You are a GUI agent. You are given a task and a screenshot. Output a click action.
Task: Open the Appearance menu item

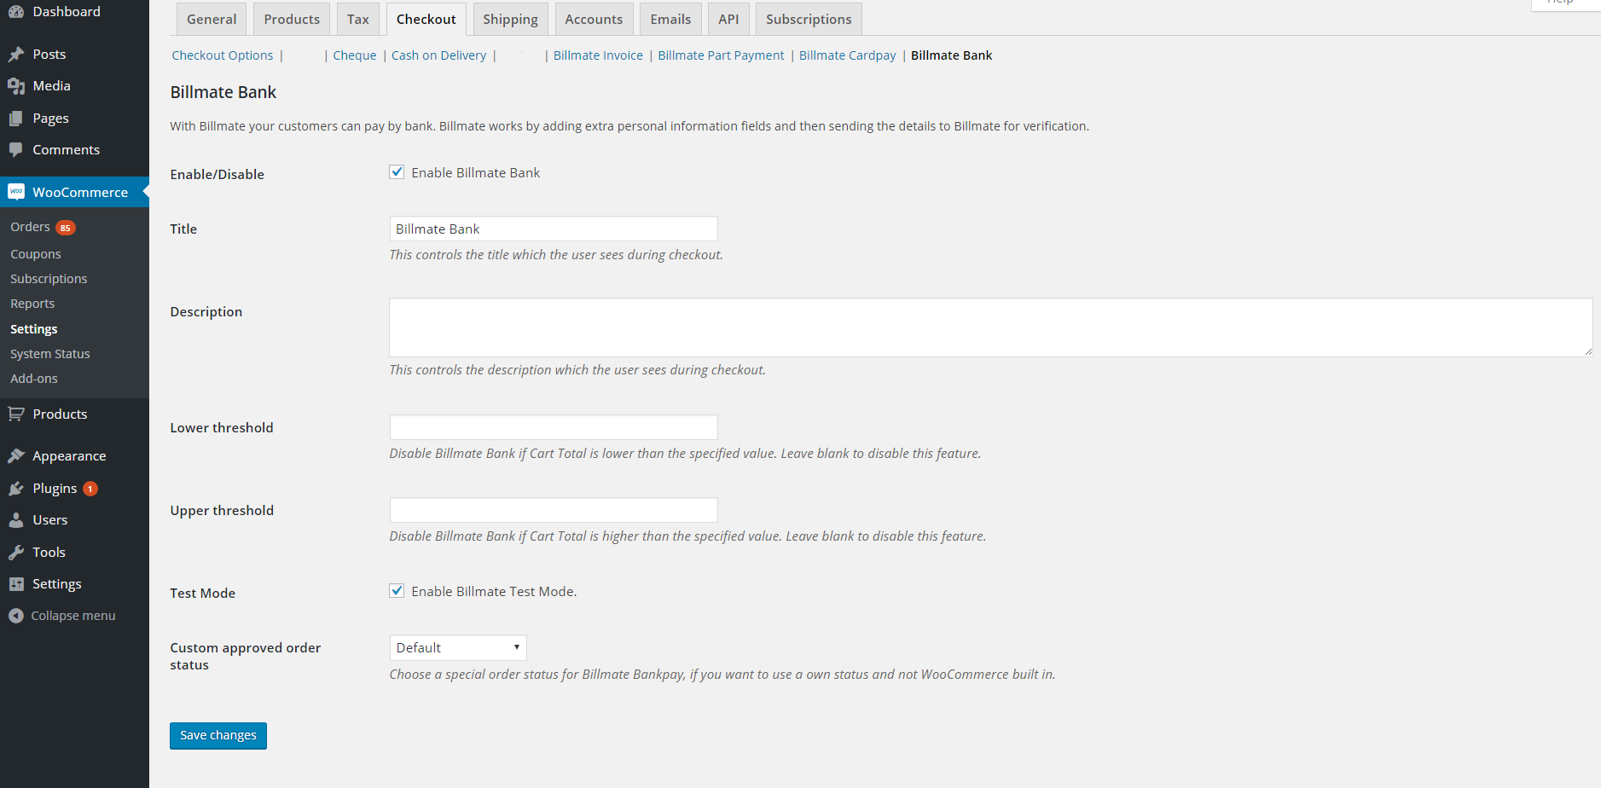[x=69, y=456]
